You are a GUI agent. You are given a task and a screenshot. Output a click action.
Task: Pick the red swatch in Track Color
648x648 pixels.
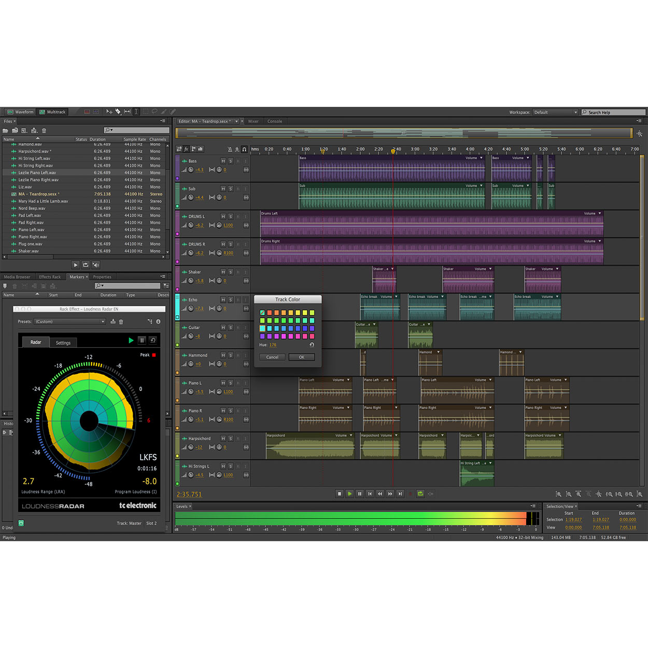270,313
